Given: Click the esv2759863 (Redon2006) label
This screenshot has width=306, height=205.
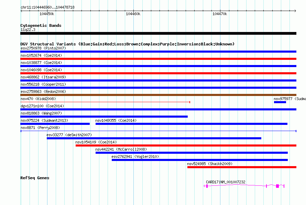Looking at the screenshot, I should click(x=43, y=91).
